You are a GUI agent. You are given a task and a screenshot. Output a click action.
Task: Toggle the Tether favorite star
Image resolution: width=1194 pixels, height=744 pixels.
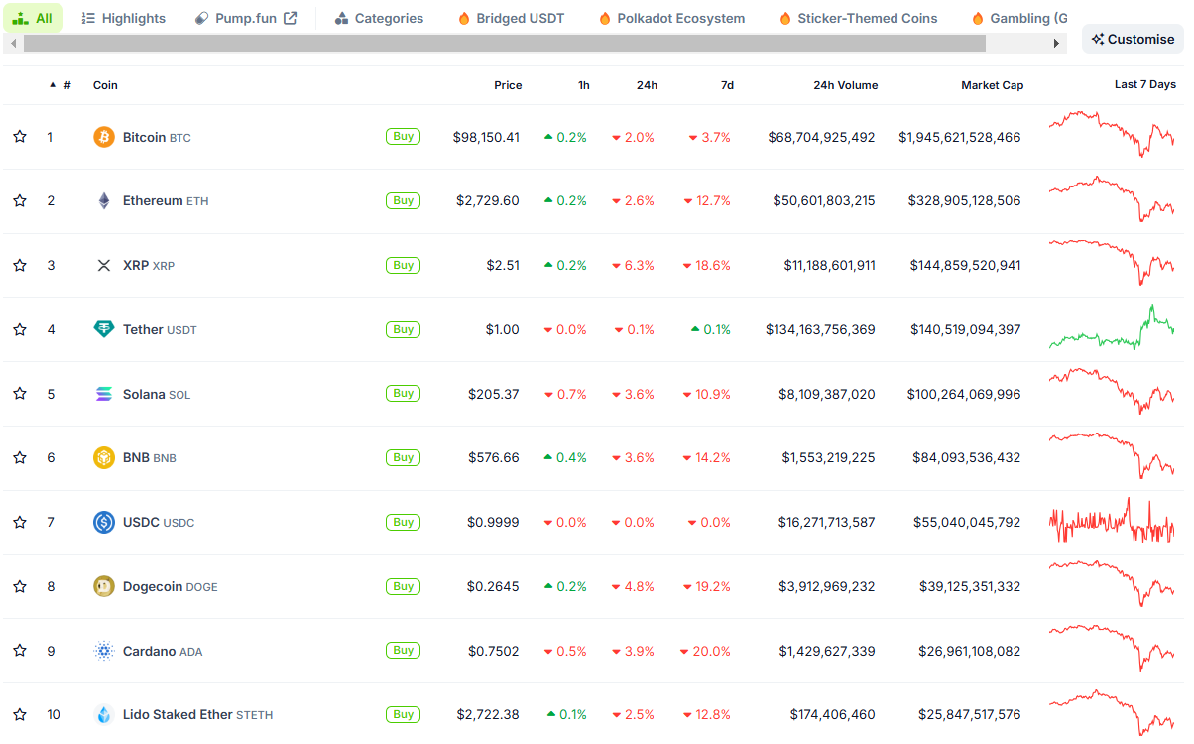pos(20,329)
